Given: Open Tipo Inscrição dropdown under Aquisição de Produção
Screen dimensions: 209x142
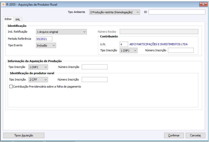Looking at the screenshot, I should 38,67.
